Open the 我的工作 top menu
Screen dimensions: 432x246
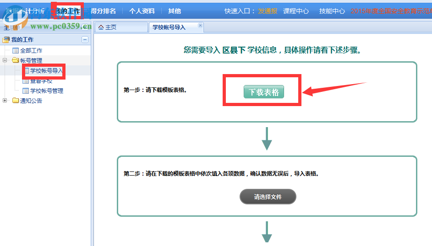coord(68,11)
